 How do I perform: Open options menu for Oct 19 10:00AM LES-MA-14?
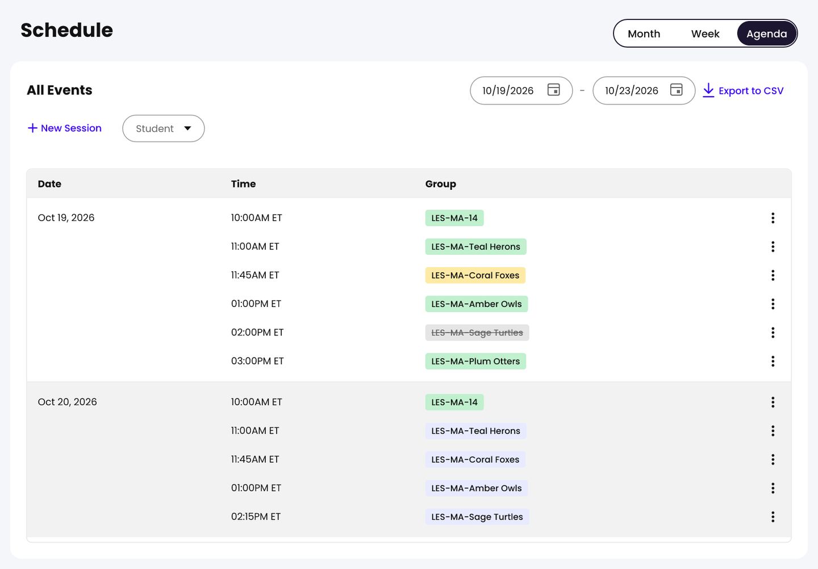point(773,218)
